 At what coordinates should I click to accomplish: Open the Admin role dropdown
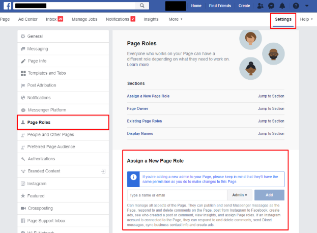[x=240, y=195]
